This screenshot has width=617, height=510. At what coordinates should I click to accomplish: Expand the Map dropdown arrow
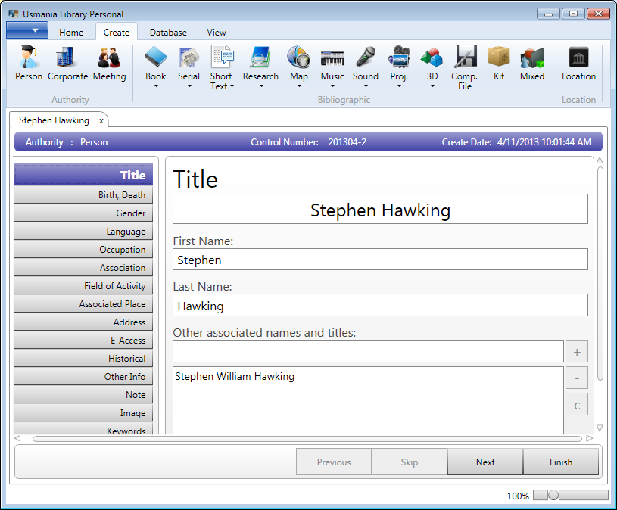coord(299,86)
